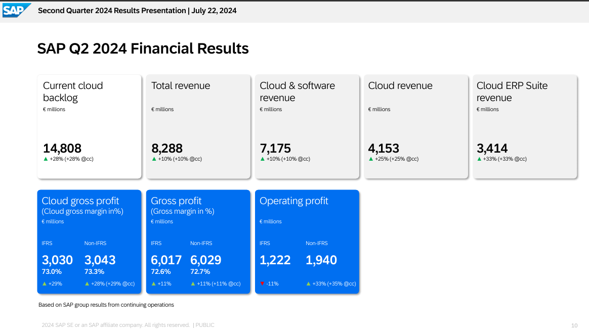Click the SAP logo in the header
The height and width of the screenshot is (334, 589).
(x=16, y=10)
